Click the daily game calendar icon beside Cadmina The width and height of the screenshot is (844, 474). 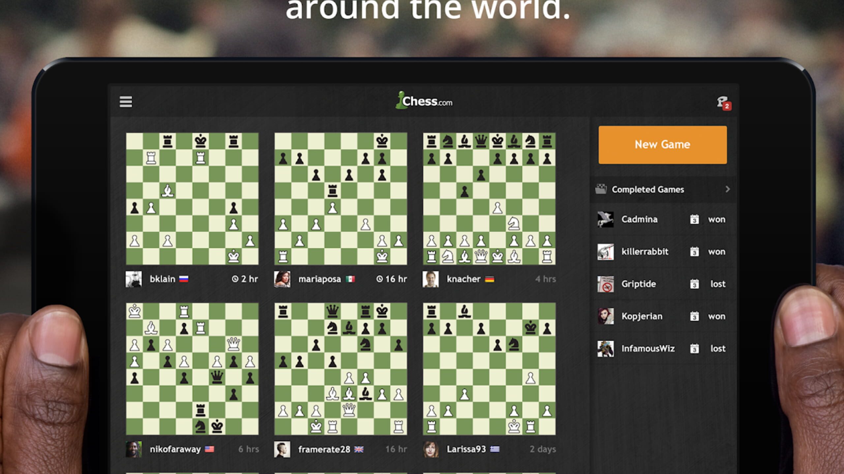point(694,219)
